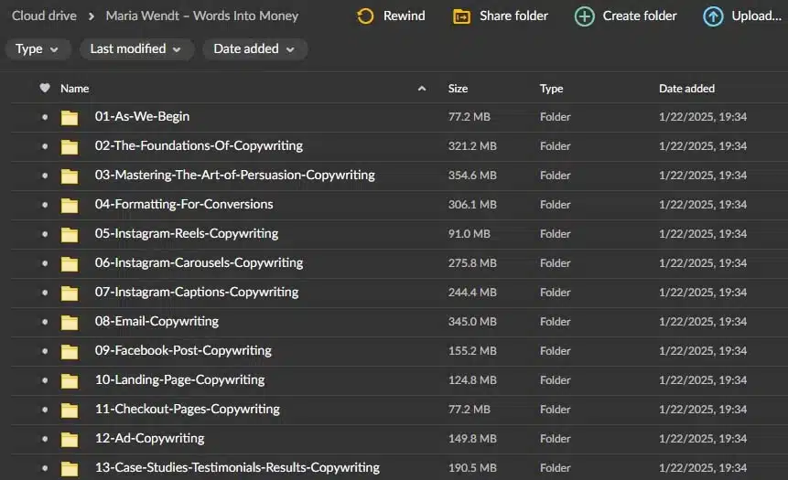
Task: Click the Create folder button label
Action: [x=640, y=16]
